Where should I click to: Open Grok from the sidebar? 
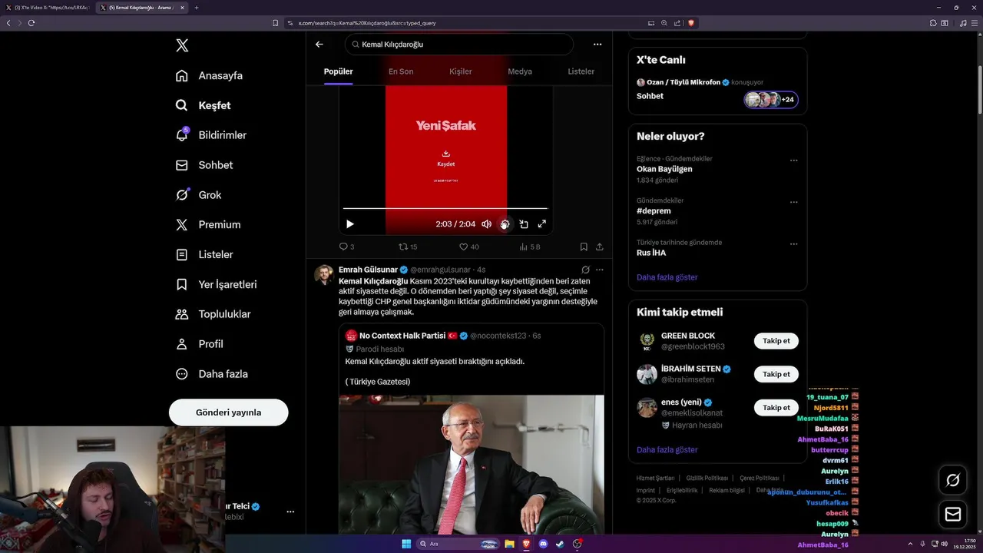pos(198,195)
